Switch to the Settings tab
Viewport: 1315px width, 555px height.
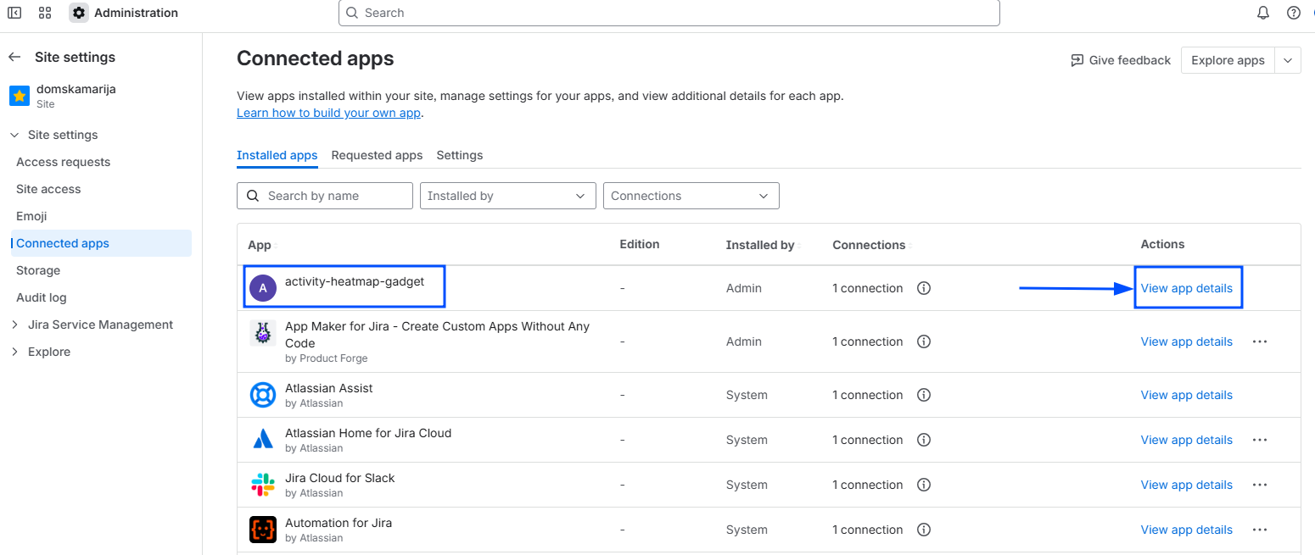point(459,155)
